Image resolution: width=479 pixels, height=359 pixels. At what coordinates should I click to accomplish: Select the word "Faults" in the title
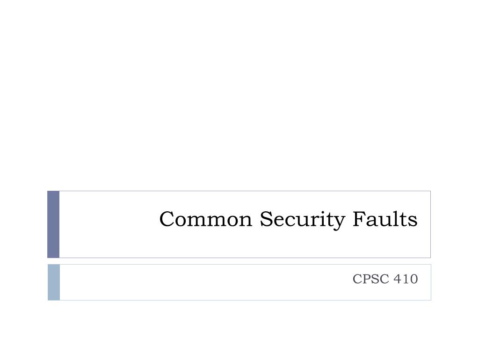(x=385, y=219)
